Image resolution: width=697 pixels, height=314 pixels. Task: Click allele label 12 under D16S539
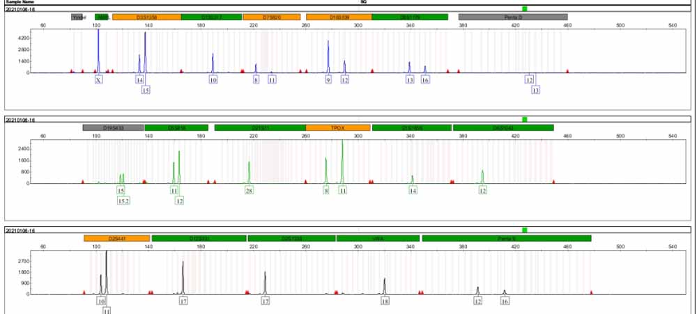coord(345,80)
